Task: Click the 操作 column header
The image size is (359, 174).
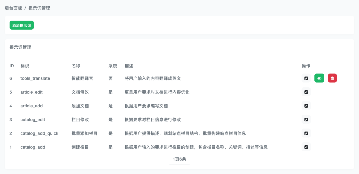Action: 306,66
